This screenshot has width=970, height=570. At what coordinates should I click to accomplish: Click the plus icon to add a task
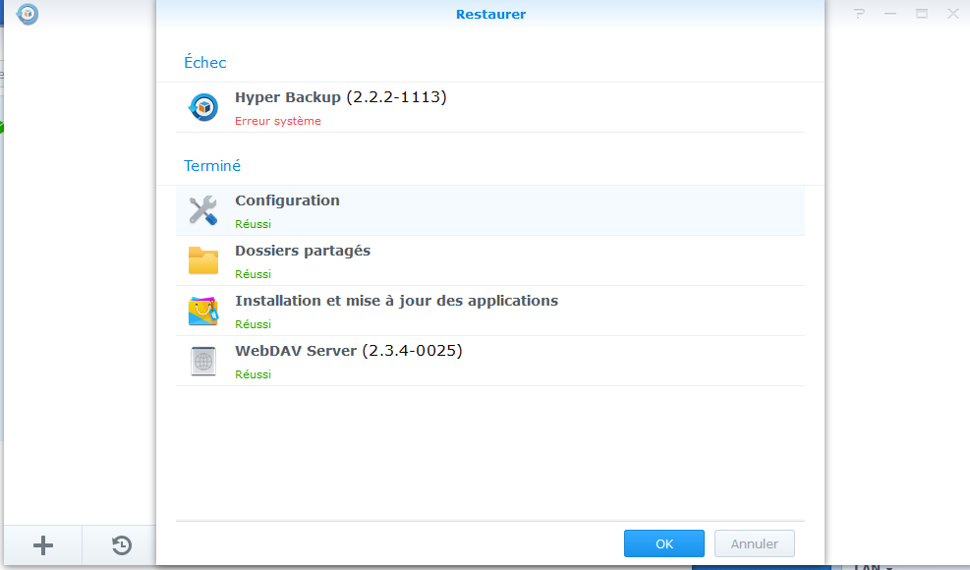[x=42, y=545]
